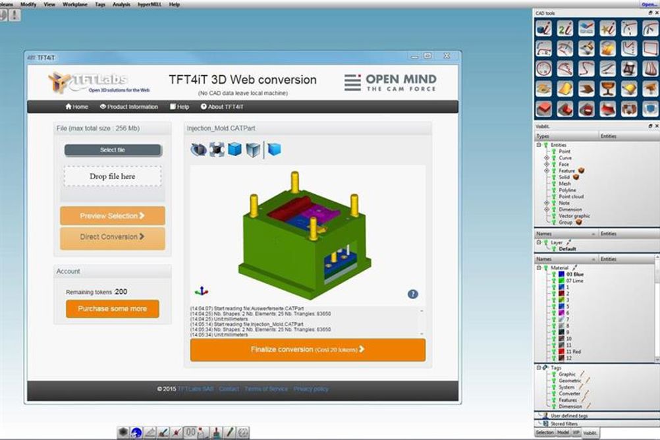The height and width of the screenshot is (440, 660).
Task: Collapse the Tags tree node
Action: click(538, 368)
